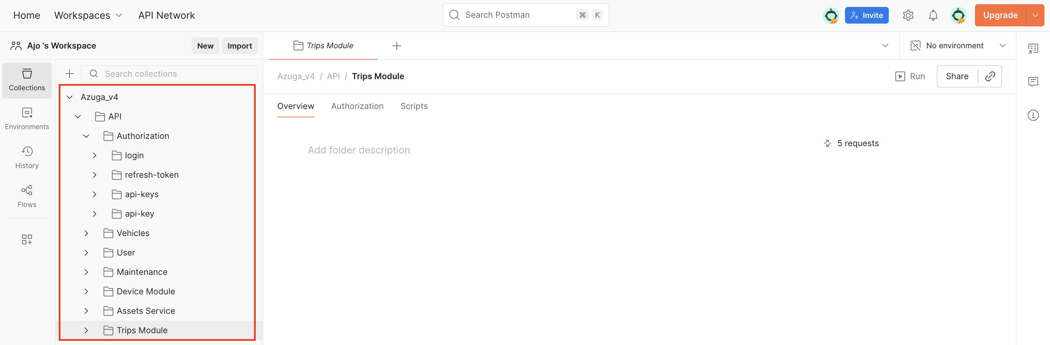The image size is (1050, 345).
Task: Click the no-environment icon
Action: coord(916,45)
